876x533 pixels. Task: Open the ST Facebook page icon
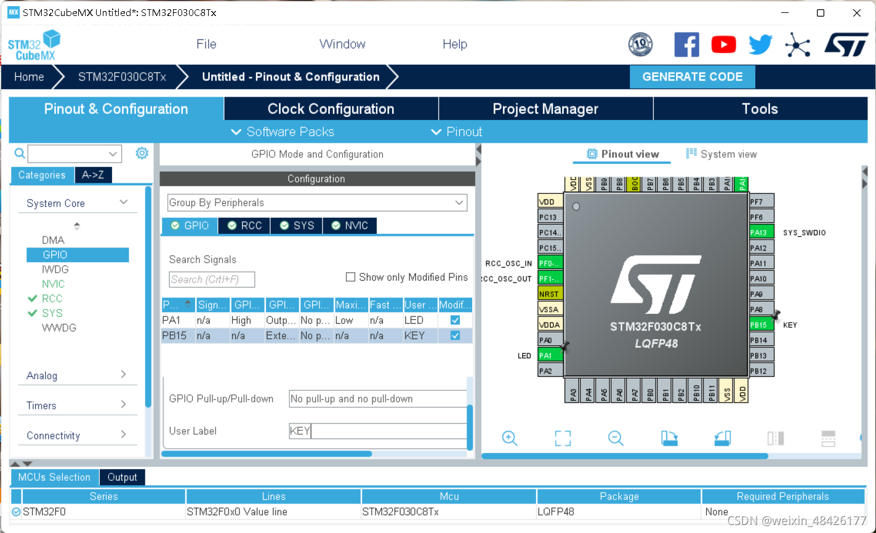[686, 44]
